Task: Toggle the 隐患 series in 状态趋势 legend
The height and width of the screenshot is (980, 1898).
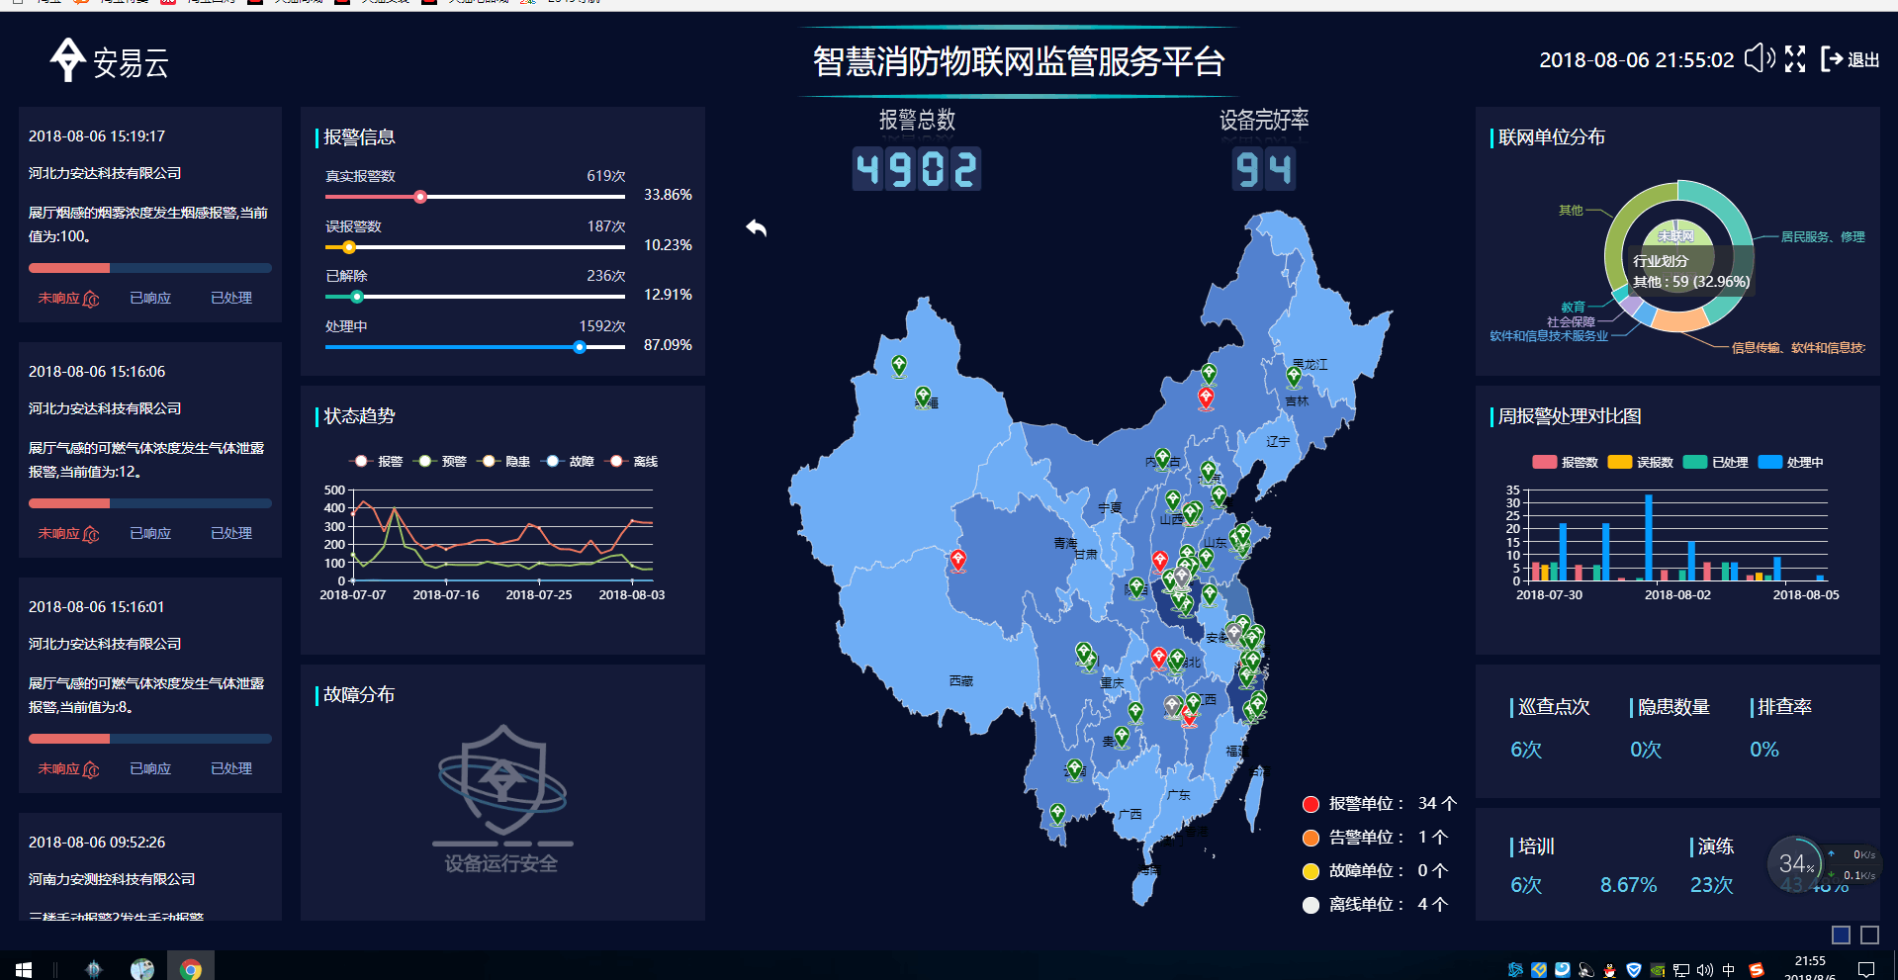Action: pos(504,462)
